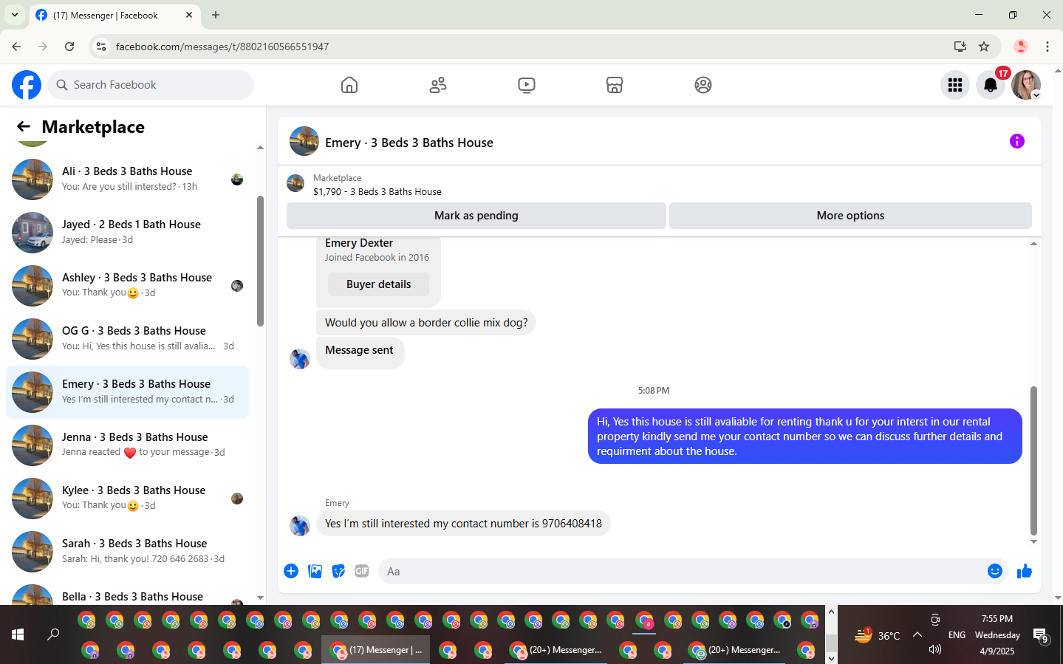The image size is (1063, 664).
Task: Open the volume control in the tray
Action: coord(935,649)
